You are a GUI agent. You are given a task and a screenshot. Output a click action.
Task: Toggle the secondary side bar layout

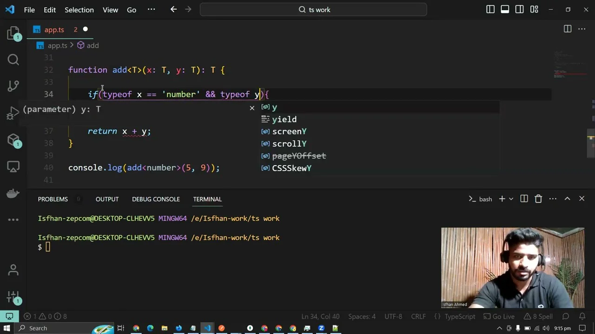click(x=520, y=10)
